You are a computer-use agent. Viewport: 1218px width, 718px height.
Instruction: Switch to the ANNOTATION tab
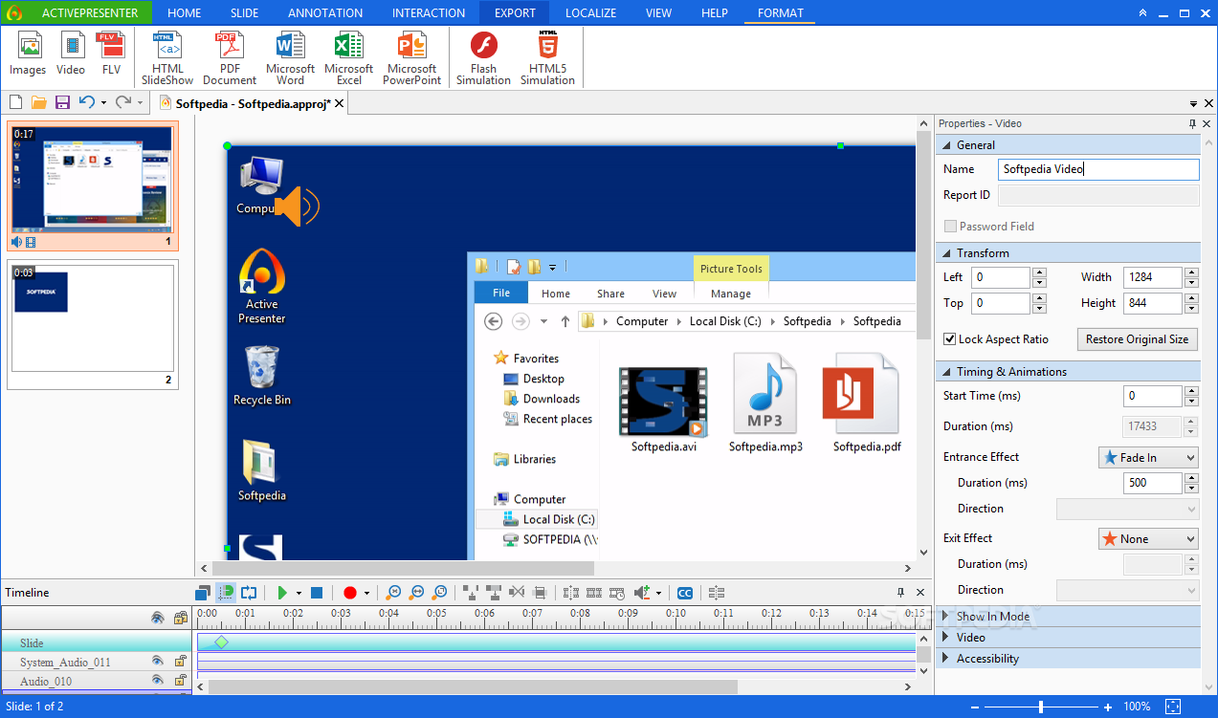click(x=325, y=13)
